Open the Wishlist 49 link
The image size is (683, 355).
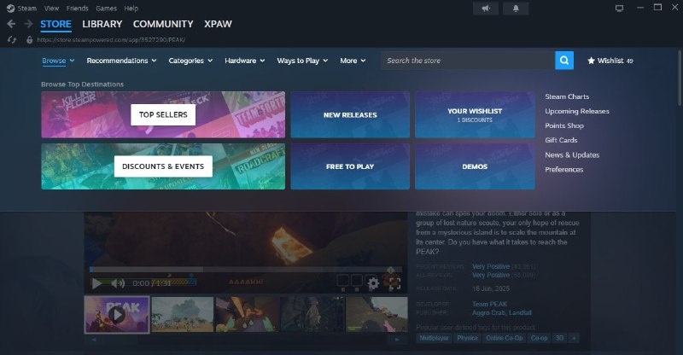[610, 61]
